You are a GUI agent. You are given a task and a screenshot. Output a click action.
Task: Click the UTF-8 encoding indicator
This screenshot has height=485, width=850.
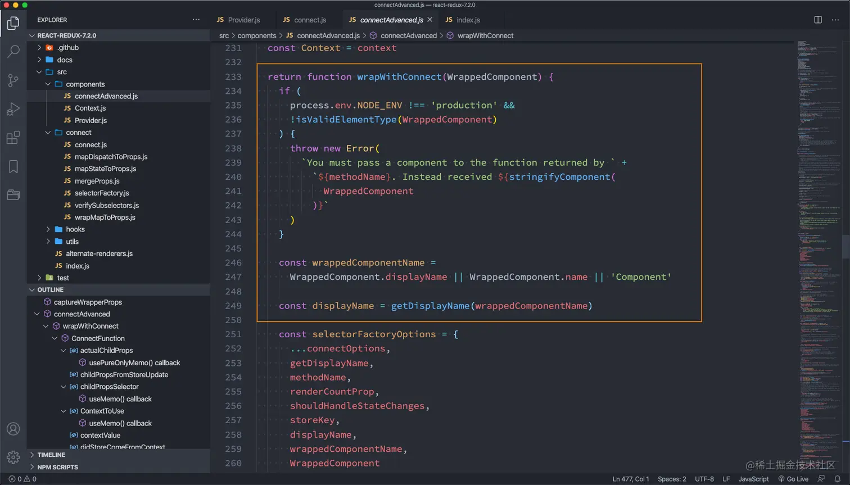click(x=704, y=479)
